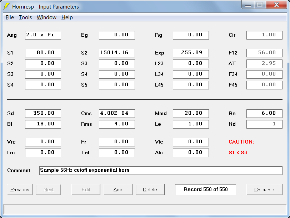
Task: Click the red CAUTION: label
Action: click(241, 142)
